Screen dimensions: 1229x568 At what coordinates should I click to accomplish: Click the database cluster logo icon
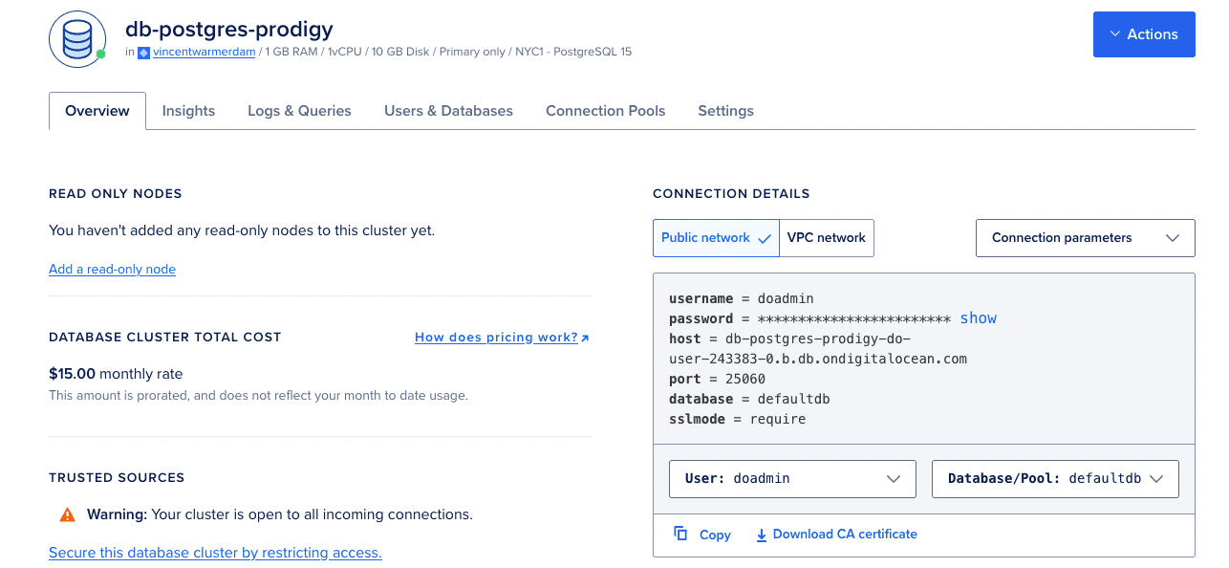(76, 39)
